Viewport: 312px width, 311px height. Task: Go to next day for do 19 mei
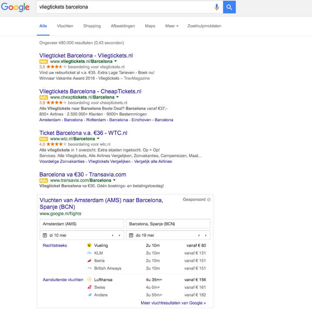coord(206,235)
